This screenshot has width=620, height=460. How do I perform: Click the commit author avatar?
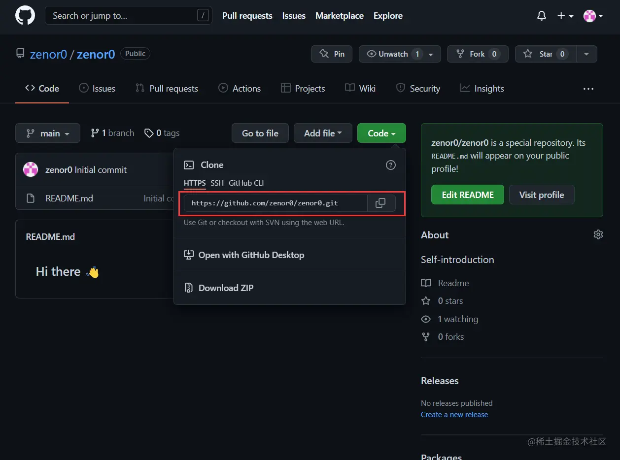tap(31, 169)
